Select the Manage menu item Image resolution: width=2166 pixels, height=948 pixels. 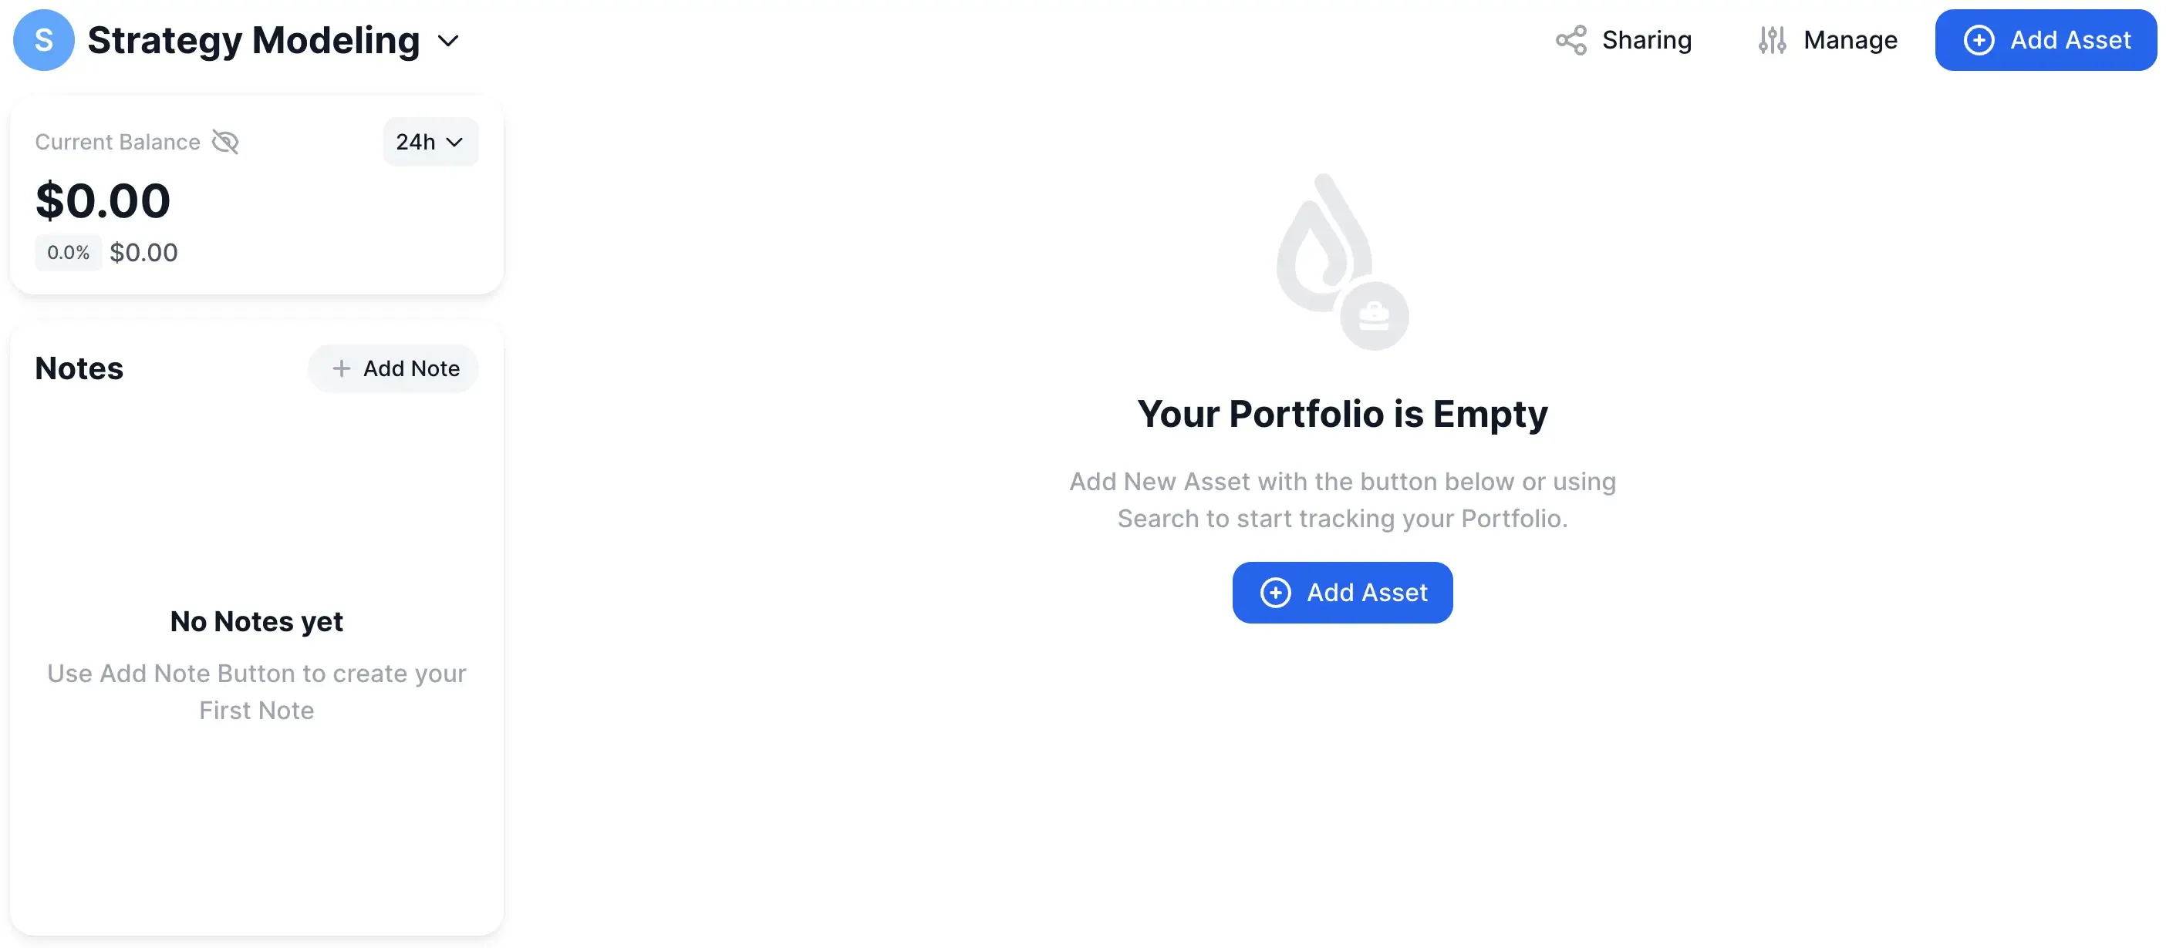point(1849,39)
